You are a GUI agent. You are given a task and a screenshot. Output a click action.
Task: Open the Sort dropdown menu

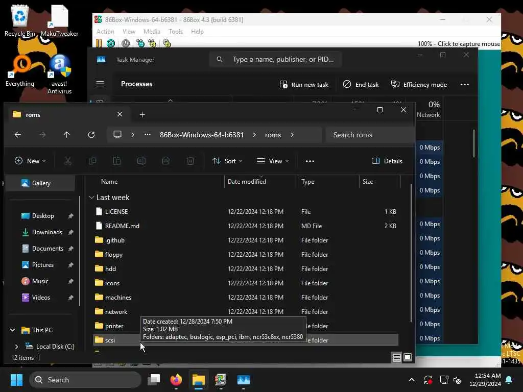pyautogui.click(x=227, y=161)
